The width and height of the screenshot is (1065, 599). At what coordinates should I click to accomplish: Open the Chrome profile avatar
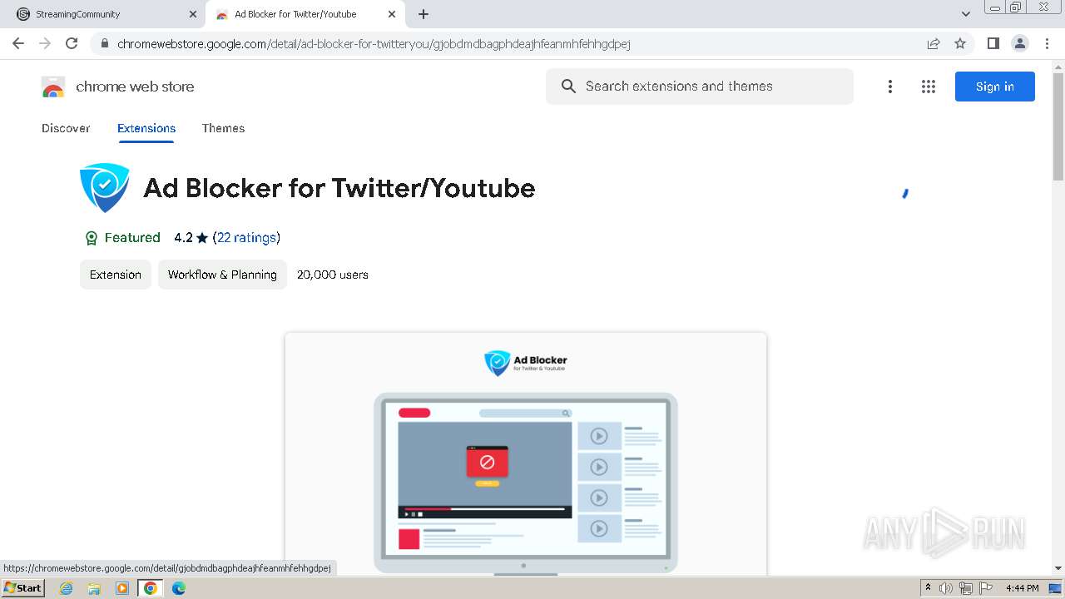pos(1020,43)
